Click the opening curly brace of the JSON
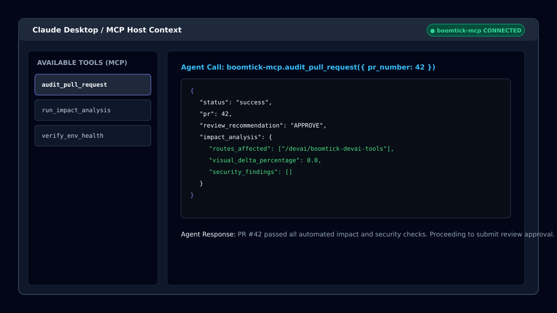This screenshot has height=313, width=557. point(192,91)
